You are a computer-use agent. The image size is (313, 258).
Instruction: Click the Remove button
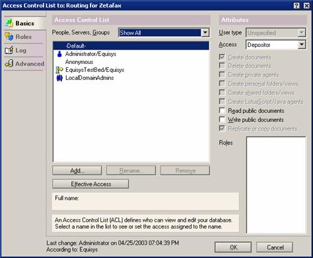tap(185, 170)
